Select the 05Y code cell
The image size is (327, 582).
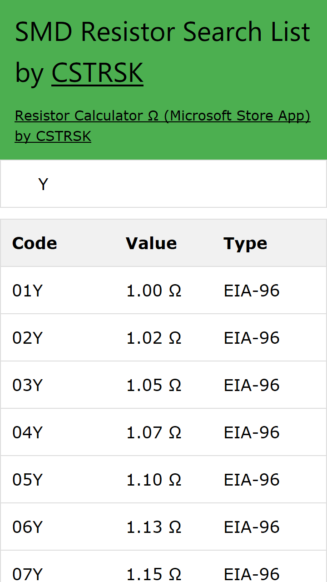[x=27, y=480]
